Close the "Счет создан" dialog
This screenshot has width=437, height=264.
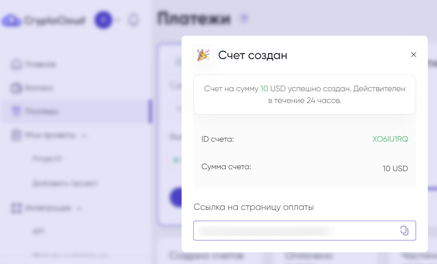coord(413,55)
